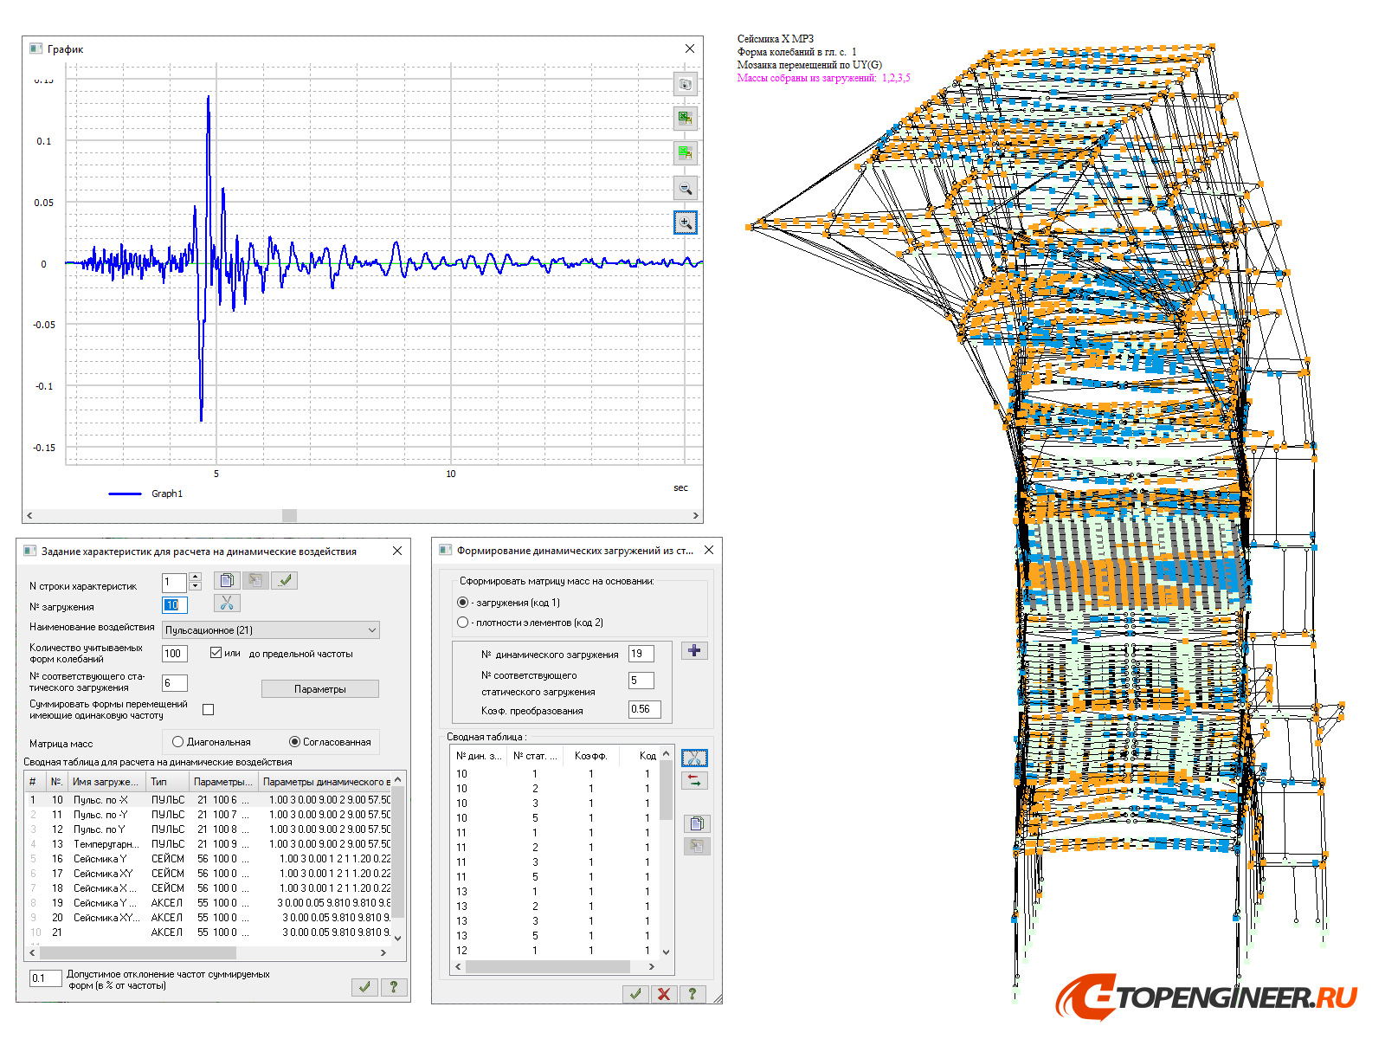Image resolution: width=1385 pixels, height=1039 pixels.
Task: Zoom out the graph with the minus magnifier
Action: (x=685, y=188)
